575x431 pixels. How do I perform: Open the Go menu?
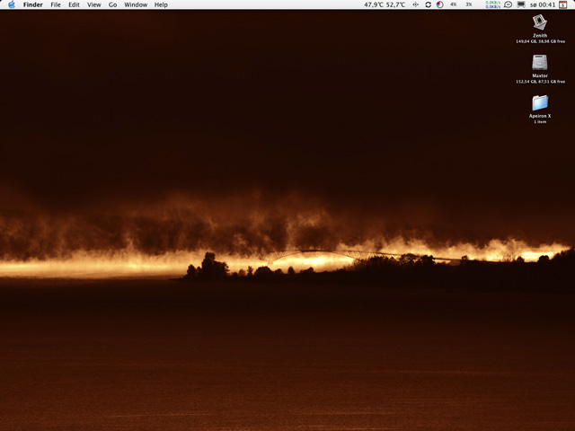112,4
